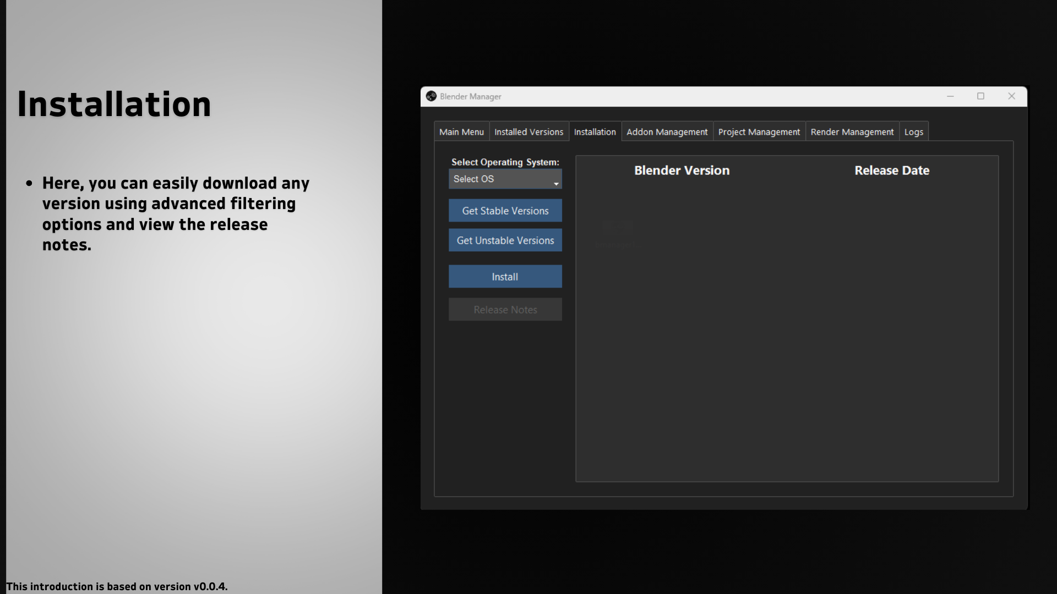
Task: Sort by the Release Date column header
Action: 891,170
